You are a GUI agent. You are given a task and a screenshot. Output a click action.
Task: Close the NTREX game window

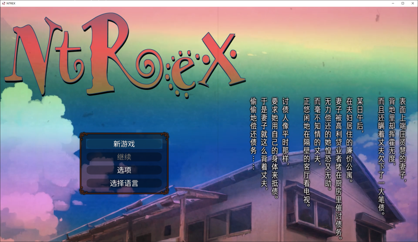[x=413, y=3]
